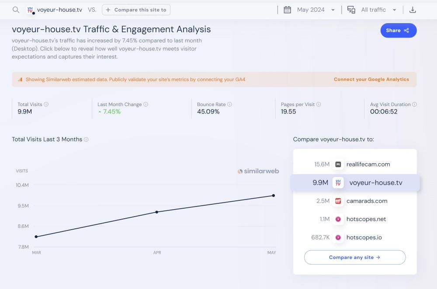Click the Avg Visit Duration info icon

point(414,104)
